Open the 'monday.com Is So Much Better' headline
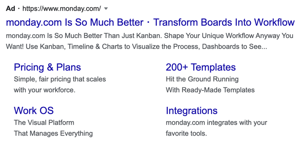This screenshot has height=152, width=305. tap(75, 22)
